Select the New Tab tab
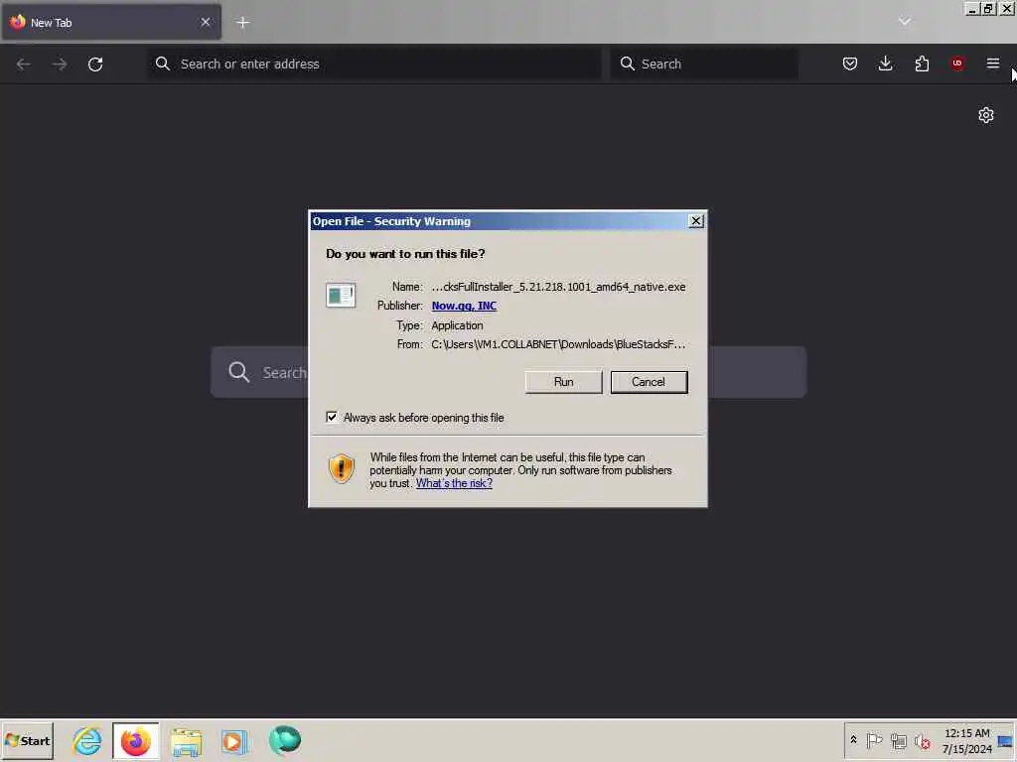This screenshot has height=762, width=1017. 111,22
